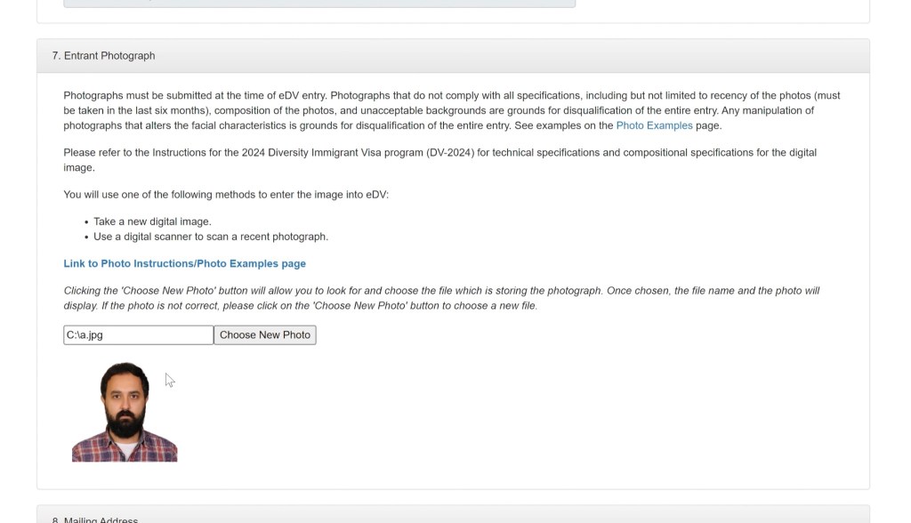
Task: Click the line 'You will use one of the following methods'
Action: [x=226, y=195]
